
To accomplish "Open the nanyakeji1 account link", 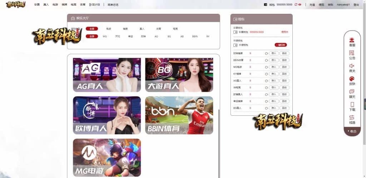I will [343, 5].
